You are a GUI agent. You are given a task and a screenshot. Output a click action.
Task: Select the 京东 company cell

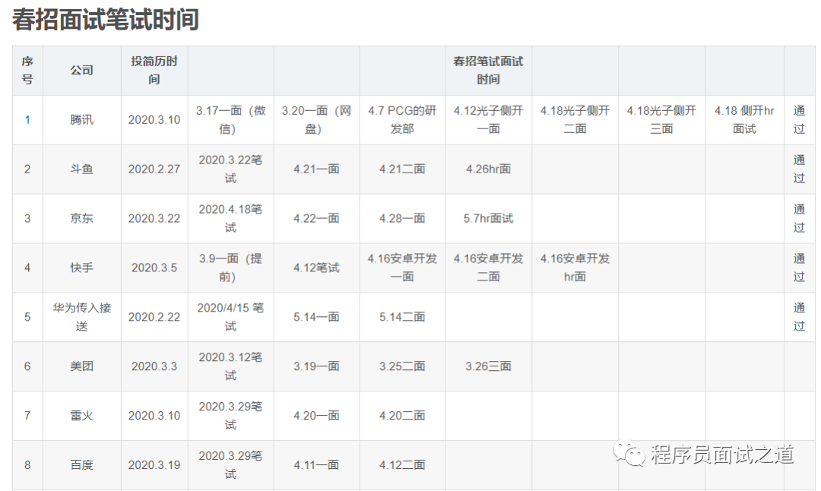(x=81, y=218)
